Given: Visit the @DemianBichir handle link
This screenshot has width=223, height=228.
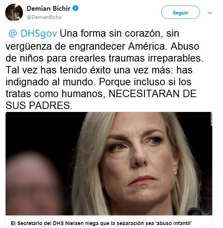Looking at the screenshot, I should (44, 17).
